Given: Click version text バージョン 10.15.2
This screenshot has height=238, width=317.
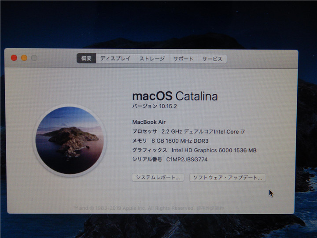Looking at the screenshot, I should coord(155,106).
